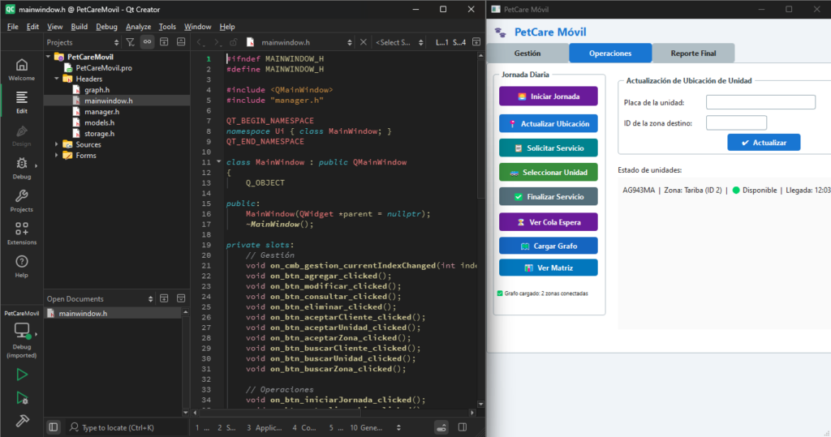The width and height of the screenshot is (831, 437).
Task: Collapse the PetCareMovil project tree
Action: 48,57
